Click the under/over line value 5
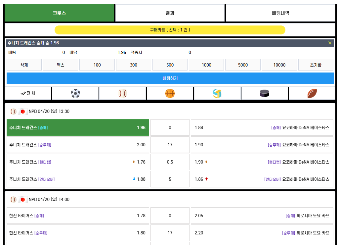This screenshot has width=338, height=245. pos(170,179)
